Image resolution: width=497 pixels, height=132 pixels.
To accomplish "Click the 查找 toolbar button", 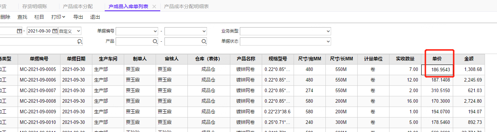I will coord(22,17).
